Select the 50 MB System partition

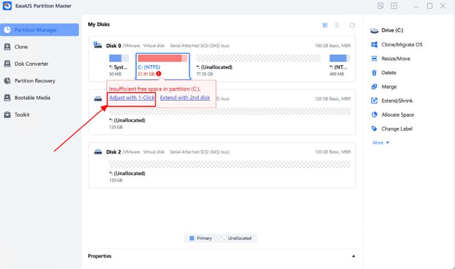tap(119, 66)
